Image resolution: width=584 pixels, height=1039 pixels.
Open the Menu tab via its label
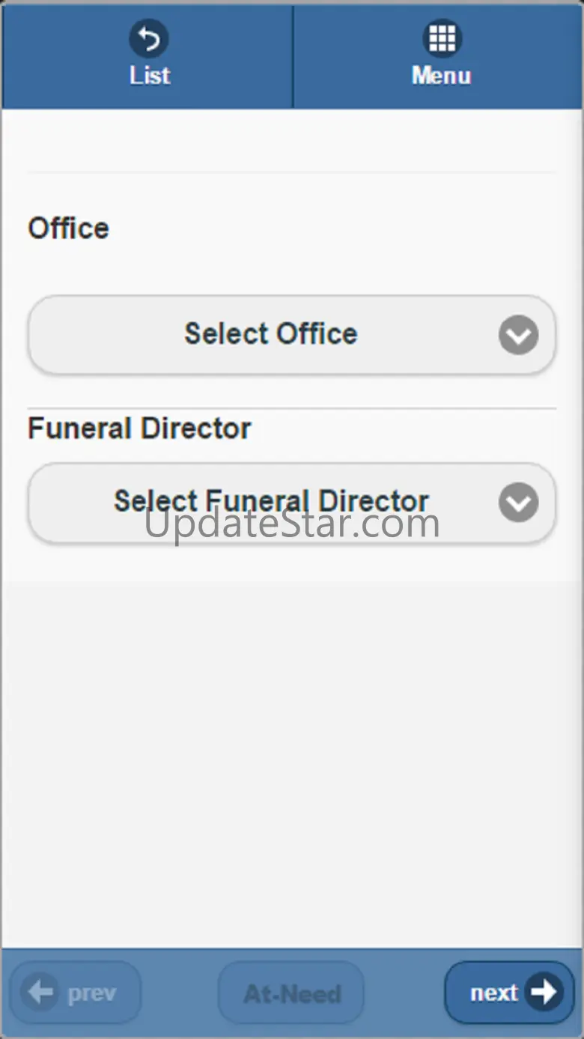[x=442, y=76]
